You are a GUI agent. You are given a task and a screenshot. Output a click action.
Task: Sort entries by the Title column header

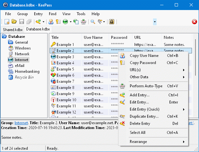[x=66, y=38]
